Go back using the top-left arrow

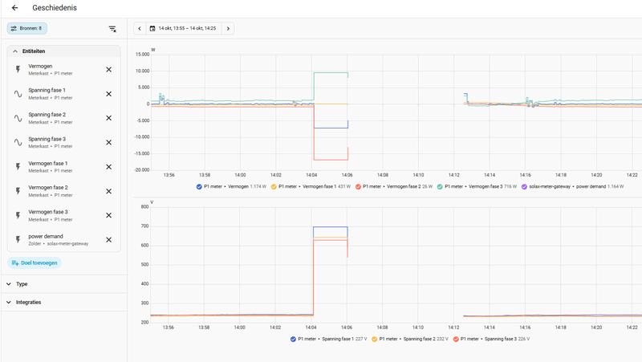click(x=15, y=8)
